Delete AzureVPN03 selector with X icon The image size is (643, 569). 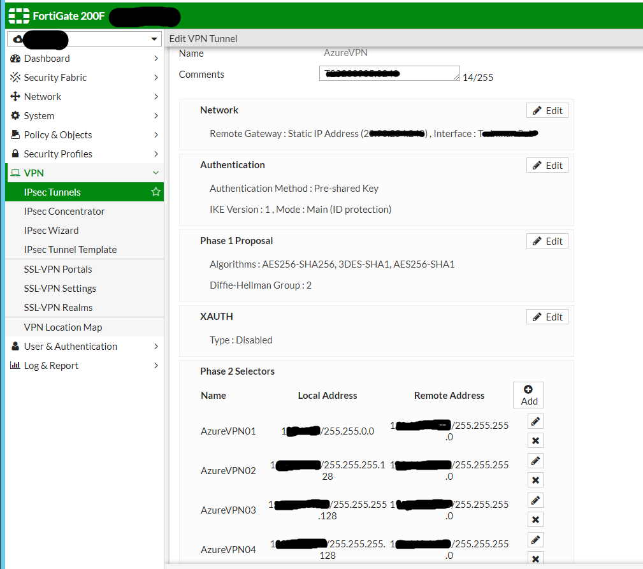(x=535, y=520)
